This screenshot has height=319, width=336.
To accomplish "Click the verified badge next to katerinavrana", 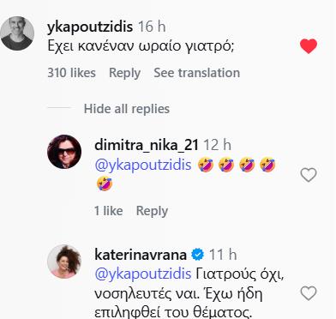I will [x=198, y=255].
